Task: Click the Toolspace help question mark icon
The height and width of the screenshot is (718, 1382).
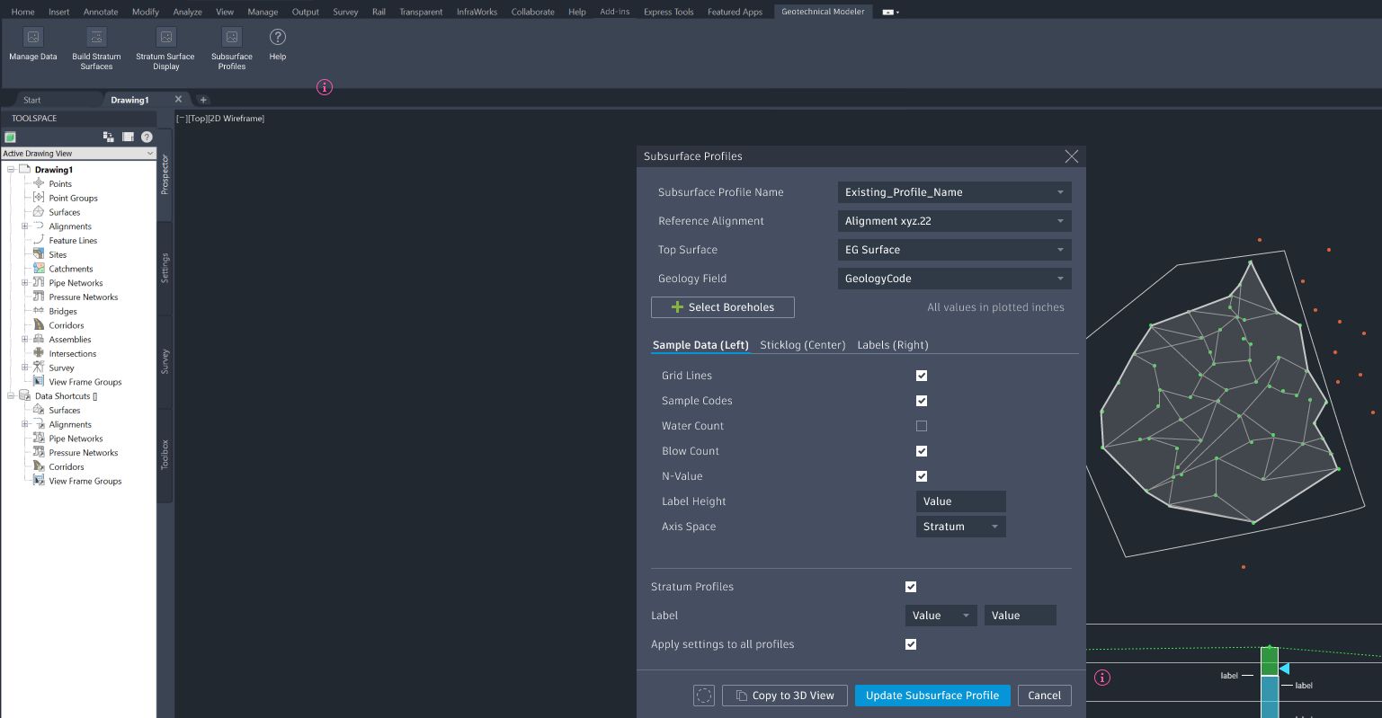Action: 147,137
